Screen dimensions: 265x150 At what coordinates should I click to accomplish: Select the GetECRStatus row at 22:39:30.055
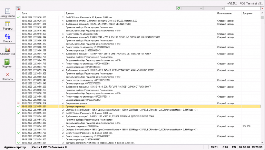(138, 17)
